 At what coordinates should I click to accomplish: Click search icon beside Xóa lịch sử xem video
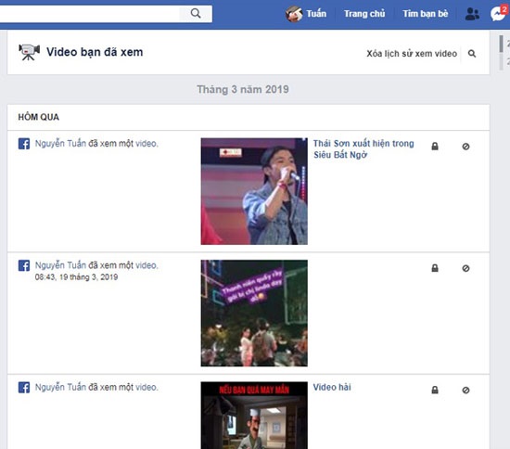tap(472, 54)
